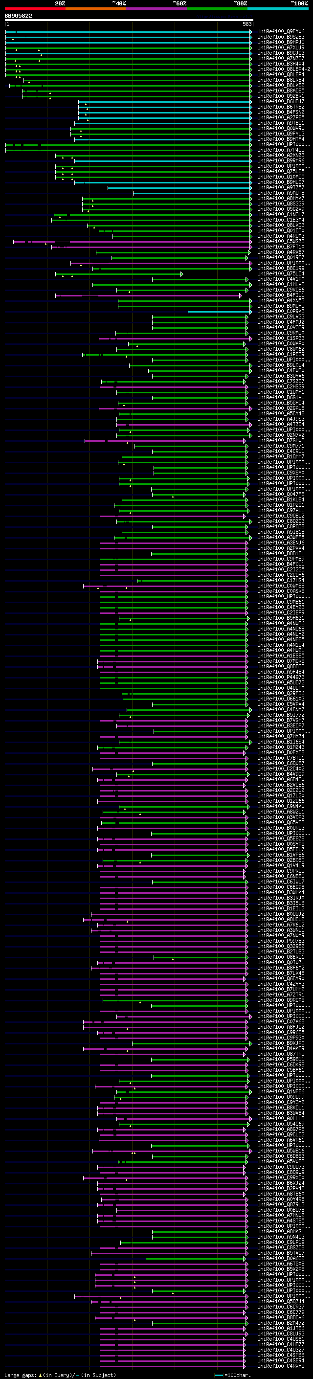Select hit label UniRef100_C9QBL2
The image size is (313, 1379).
coord(280,516)
